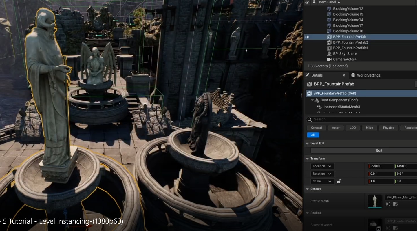417x231 pixels.
Task: Click the pin column header icon
Action: pyautogui.click(x=314, y=2)
